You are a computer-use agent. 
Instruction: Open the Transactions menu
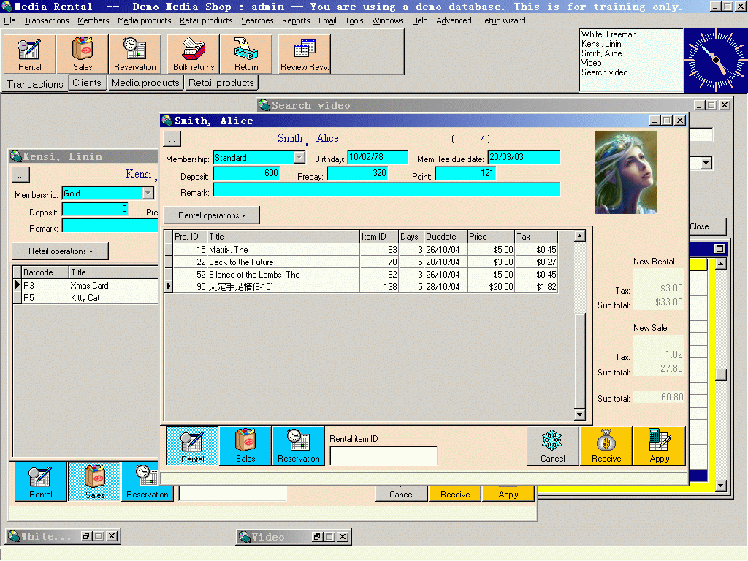coord(46,20)
